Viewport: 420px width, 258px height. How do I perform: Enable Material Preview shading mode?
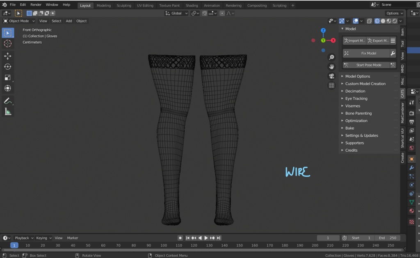[x=389, y=21]
